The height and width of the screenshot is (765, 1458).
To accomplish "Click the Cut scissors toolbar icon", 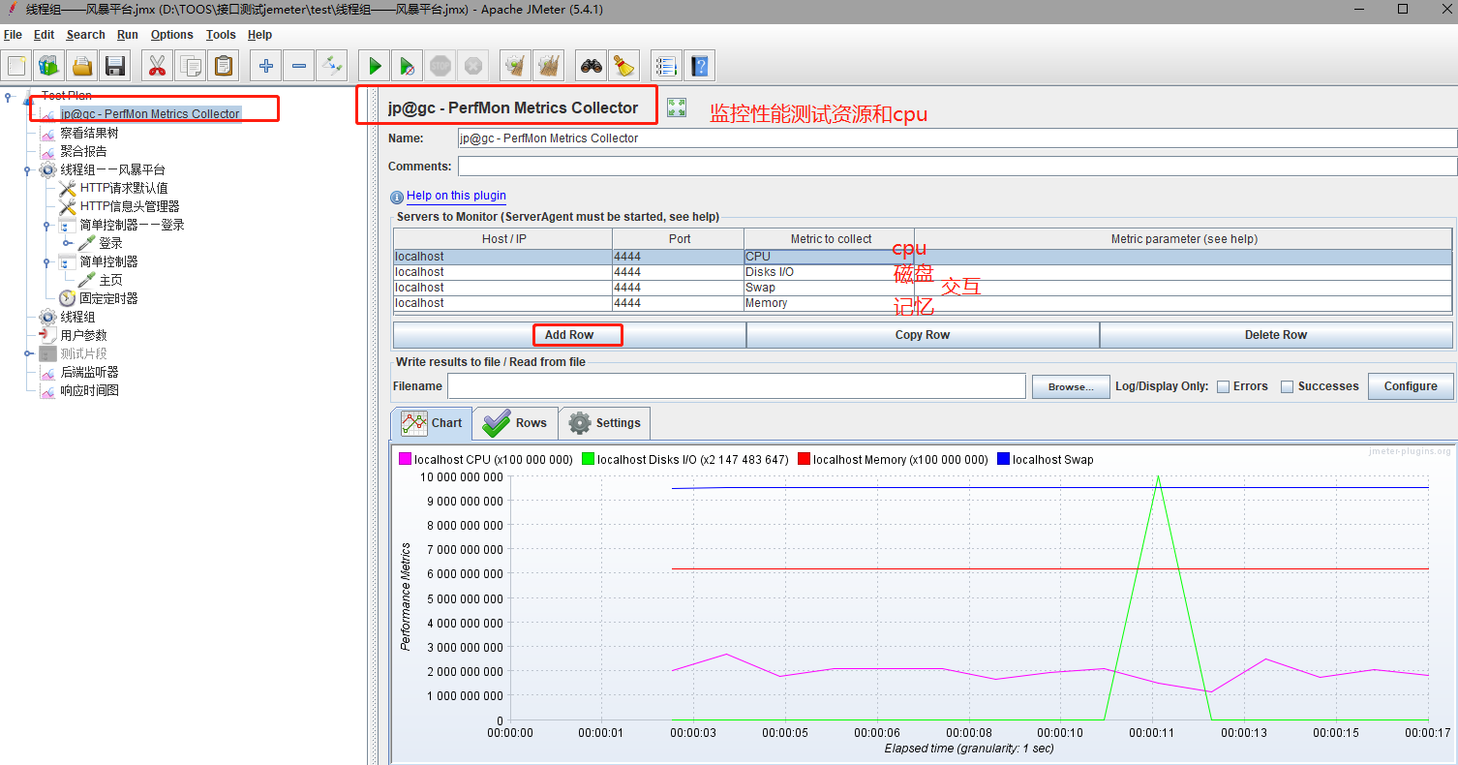I will [x=157, y=66].
